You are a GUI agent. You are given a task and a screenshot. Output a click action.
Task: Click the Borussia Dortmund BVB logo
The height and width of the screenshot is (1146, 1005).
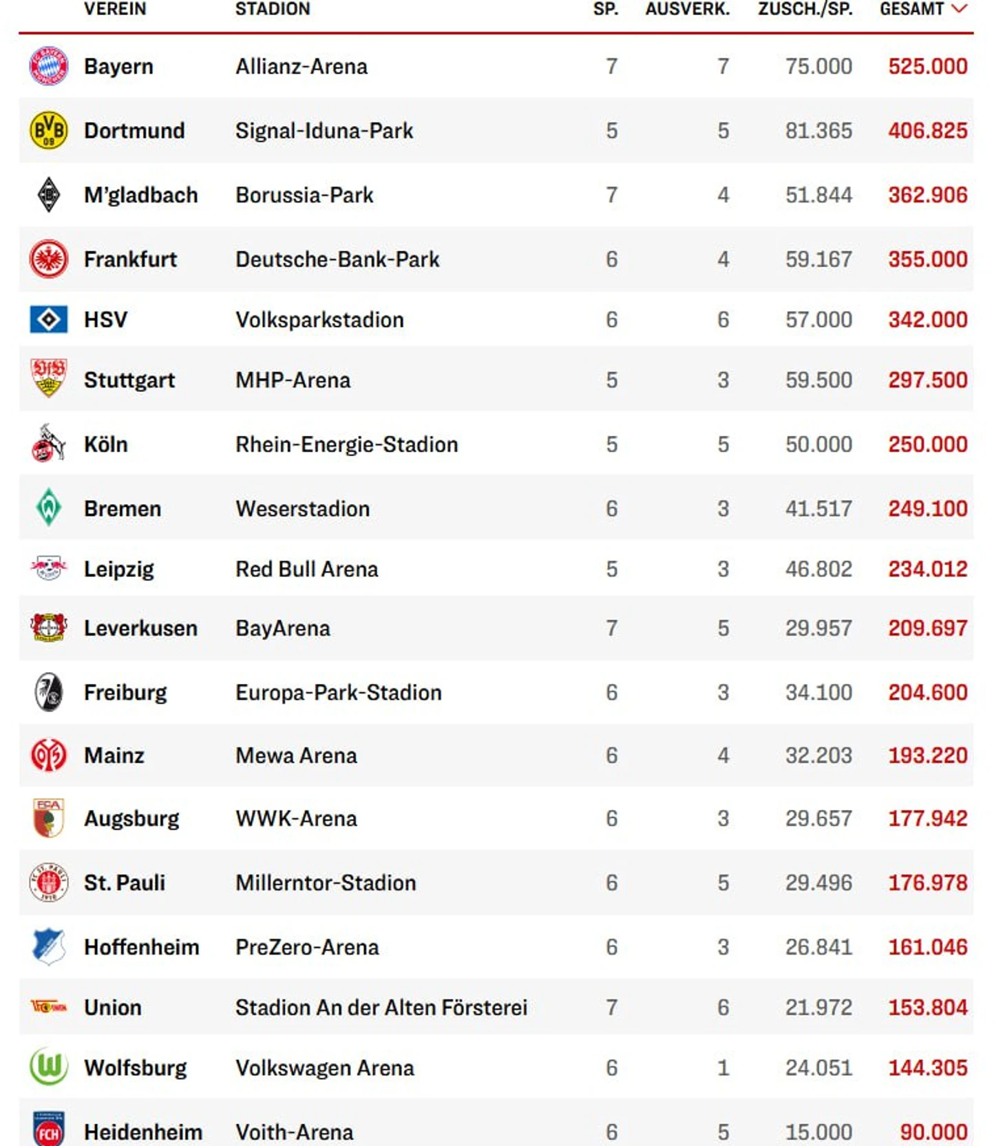coord(48,130)
